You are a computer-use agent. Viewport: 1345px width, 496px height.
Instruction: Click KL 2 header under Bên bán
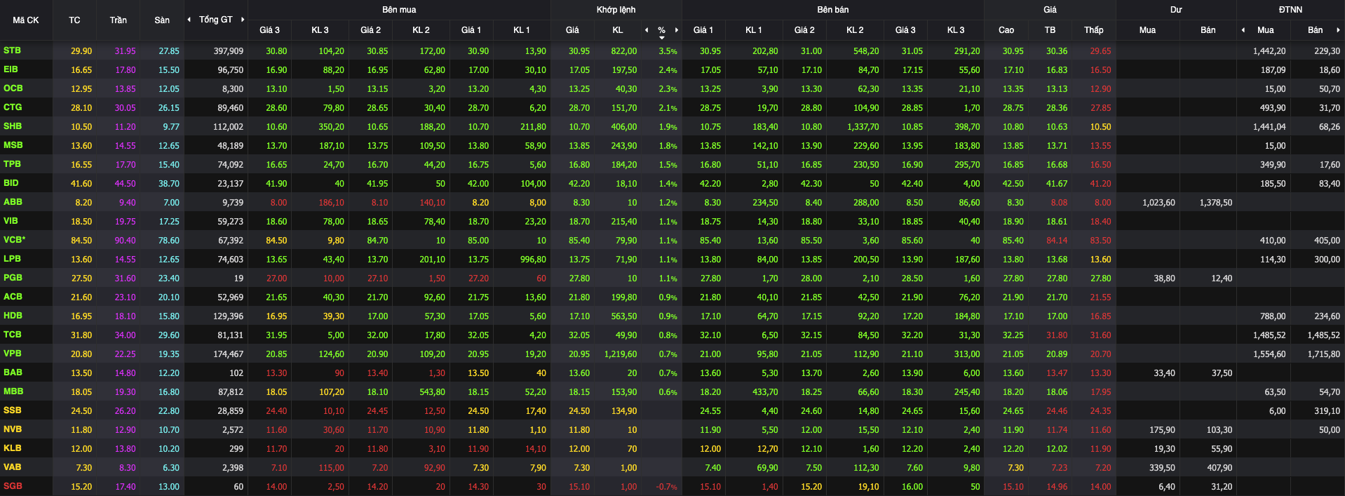coord(855,30)
